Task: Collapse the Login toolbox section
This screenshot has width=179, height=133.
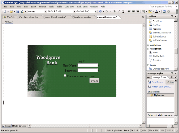Action: tap(148, 65)
